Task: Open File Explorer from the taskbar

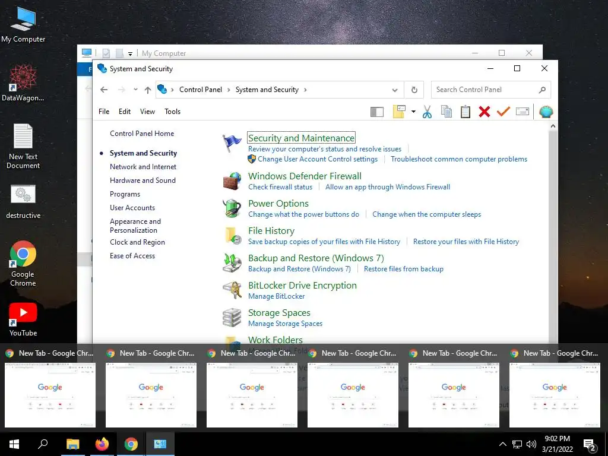Action: (x=72, y=444)
